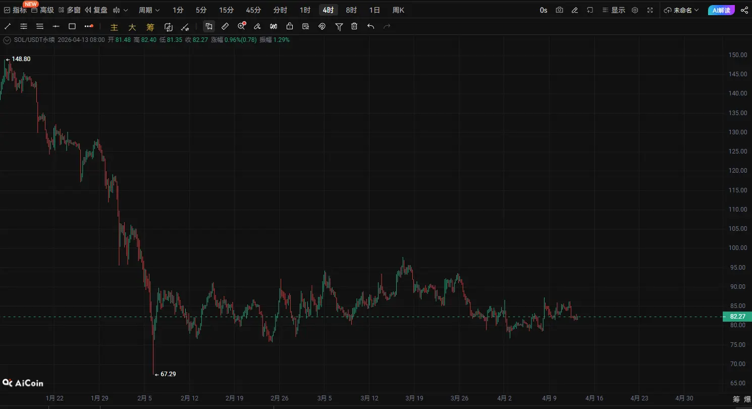Click the AI解读 button
The width and height of the screenshot is (752, 409).
(721, 10)
